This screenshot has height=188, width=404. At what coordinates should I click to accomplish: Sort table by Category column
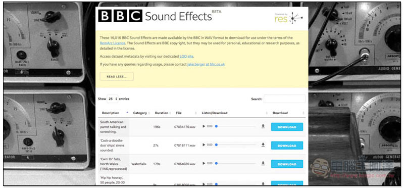(140, 113)
